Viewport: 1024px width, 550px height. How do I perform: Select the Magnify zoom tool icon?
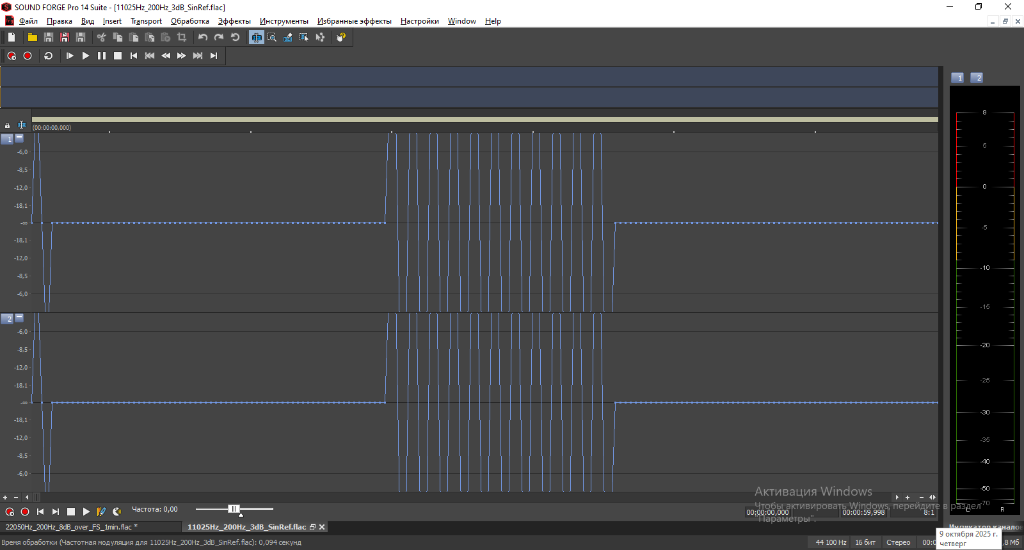[272, 38]
